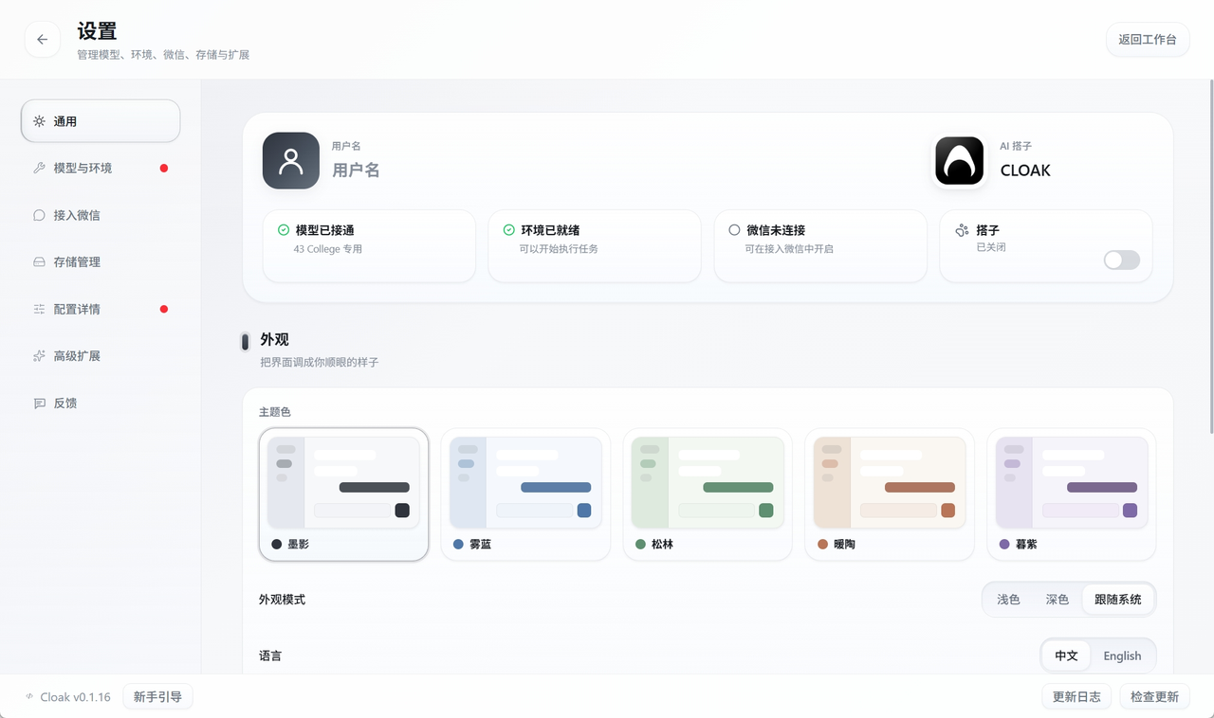Image resolution: width=1214 pixels, height=718 pixels.
Task: Click the chat bubble icon beside 接入微信
Action: coord(39,215)
